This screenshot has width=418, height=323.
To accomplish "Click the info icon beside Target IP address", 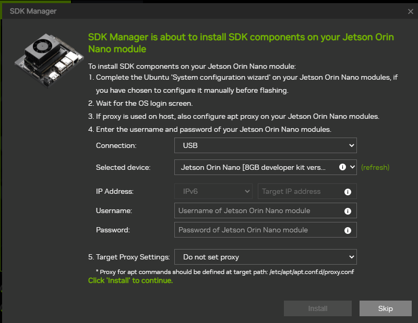I will coord(348,192).
